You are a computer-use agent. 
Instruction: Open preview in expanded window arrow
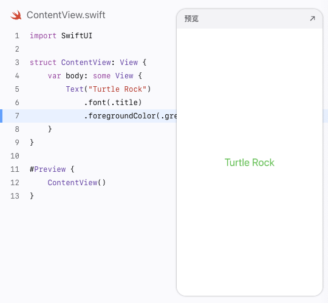[x=312, y=19]
